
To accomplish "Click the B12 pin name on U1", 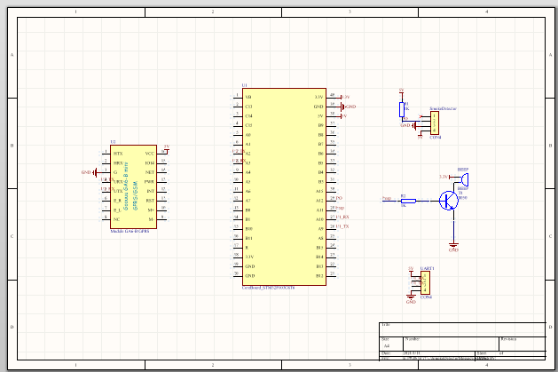I will pyautogui.click(x=319, y=276).
